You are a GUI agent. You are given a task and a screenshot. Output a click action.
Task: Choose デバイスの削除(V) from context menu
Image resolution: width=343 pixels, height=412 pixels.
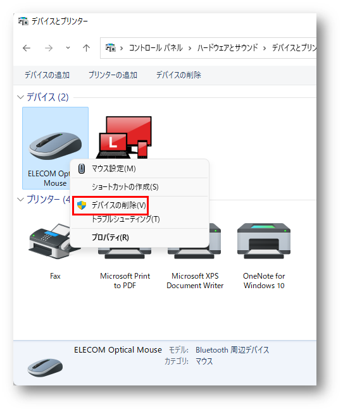pos(139,205)
